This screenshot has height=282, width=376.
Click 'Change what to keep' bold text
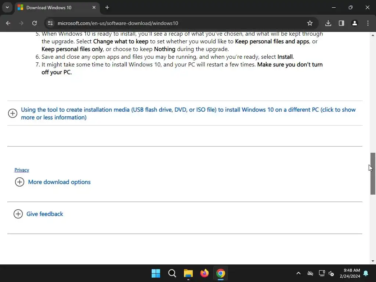[120, 41]
